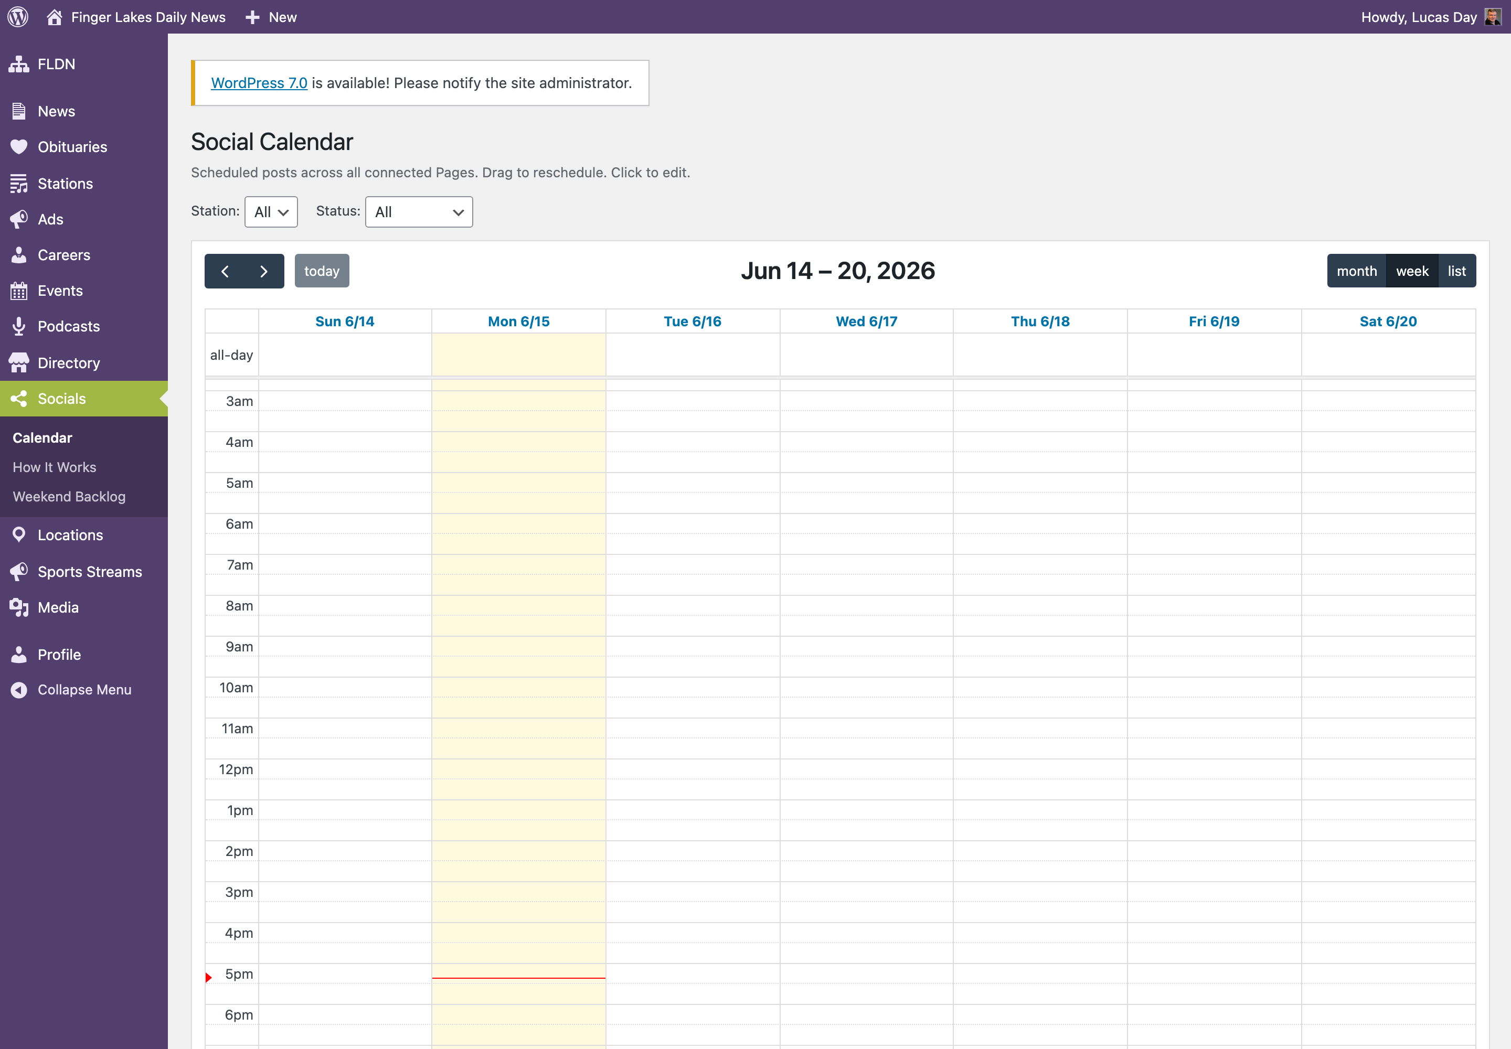Image resolution: width=1511 pixels, height=1049 pixels.
Task: Click the Collapse Menu label
Action: pos(84,690)
